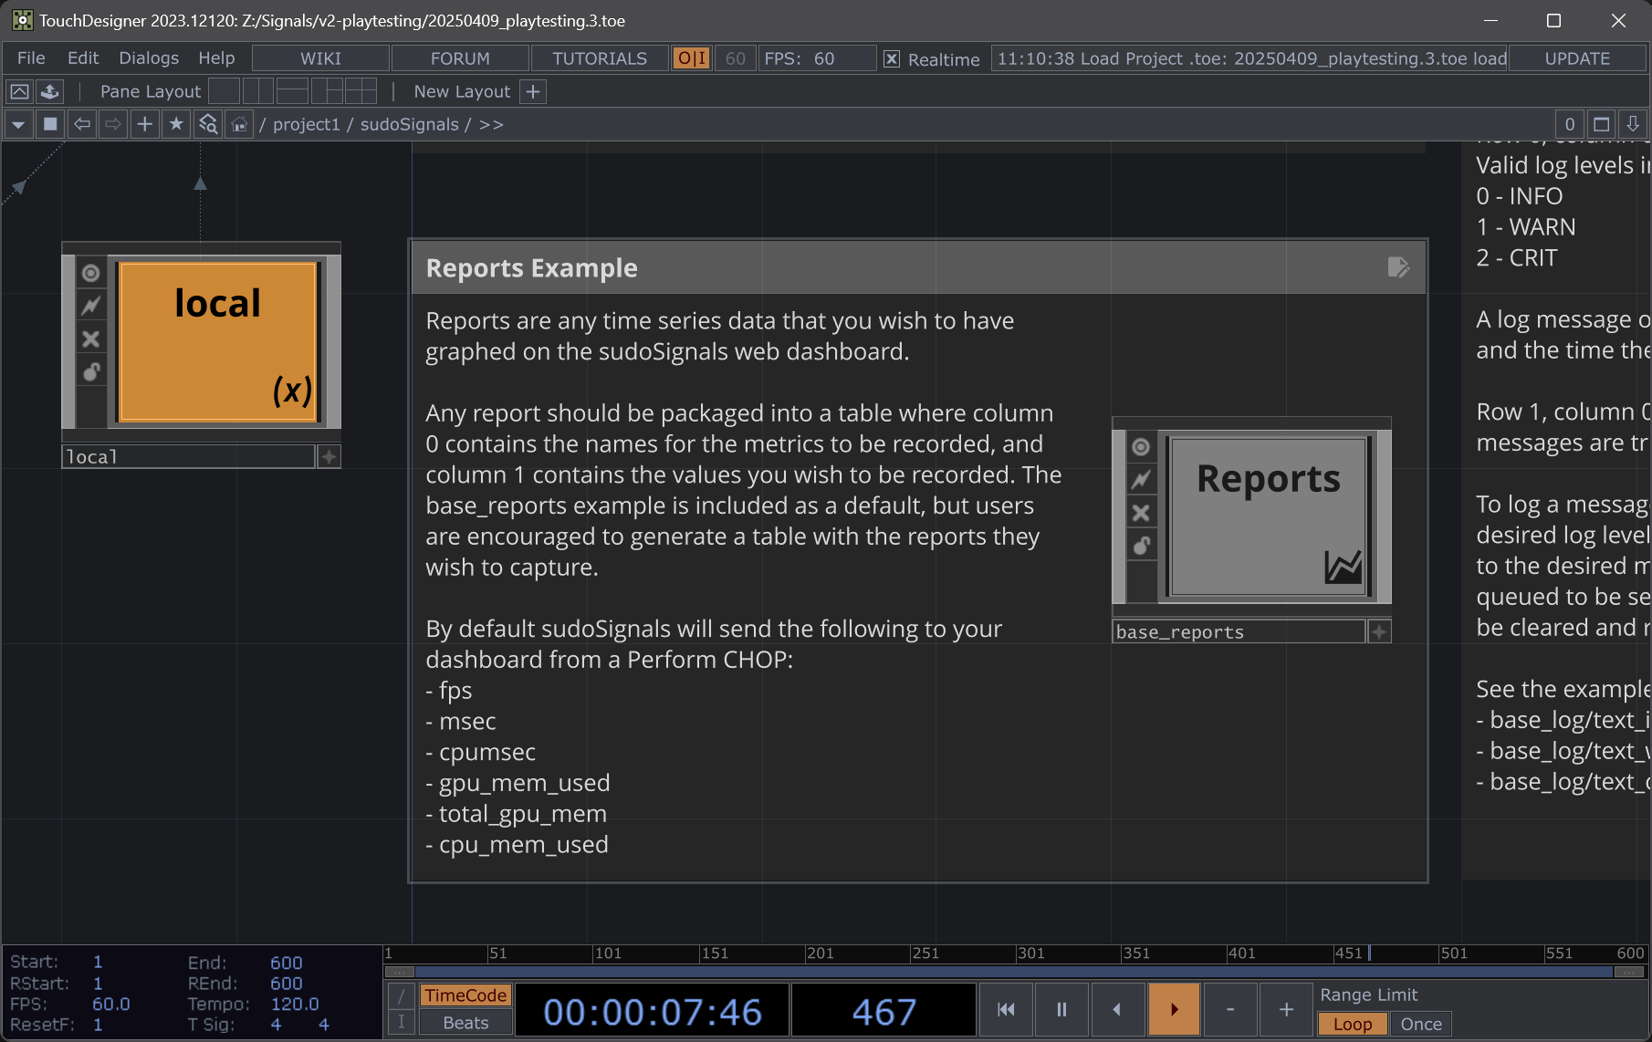Click the FORUM button

460,58
